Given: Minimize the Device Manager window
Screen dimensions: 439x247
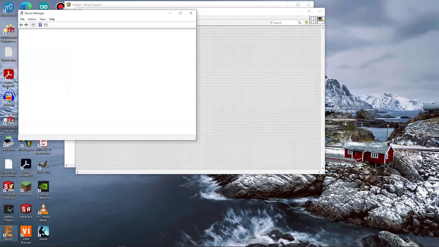Looking at the screenshot, I should [x=170, y=13].
